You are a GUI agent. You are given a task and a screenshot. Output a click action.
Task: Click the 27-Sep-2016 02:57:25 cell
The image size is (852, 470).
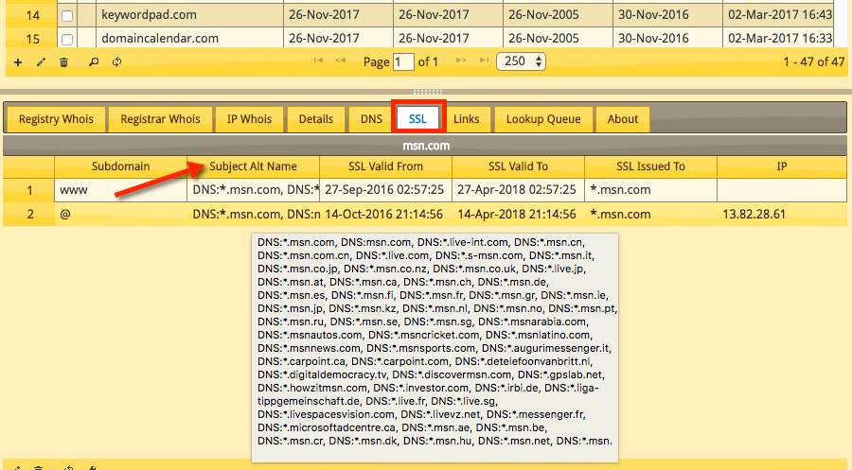coord(386,190)
